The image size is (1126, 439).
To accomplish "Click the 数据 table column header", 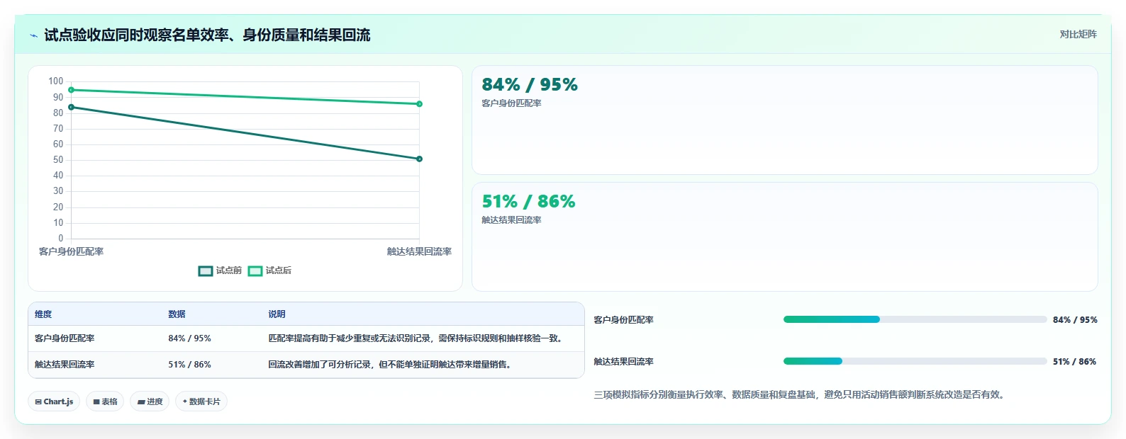I will pyautogui.click(x=177, y=314).
